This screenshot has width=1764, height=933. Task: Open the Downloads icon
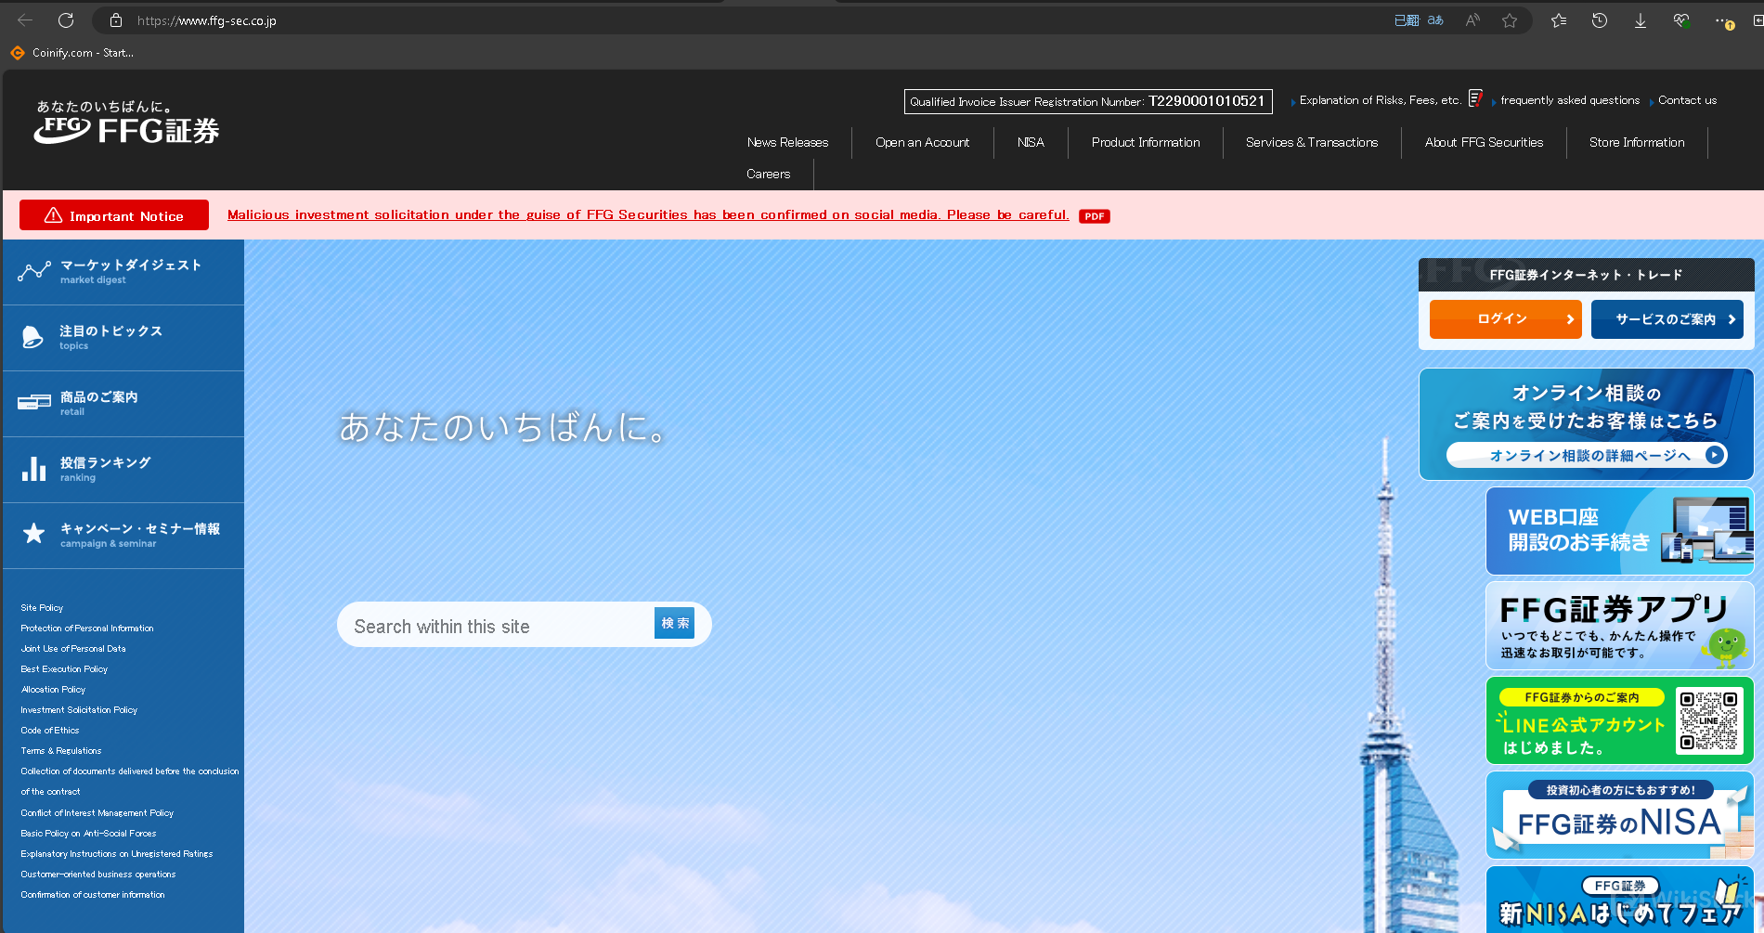(1641, 19)
